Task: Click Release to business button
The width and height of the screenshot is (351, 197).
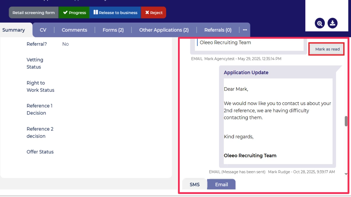Action: coord(115,12)
